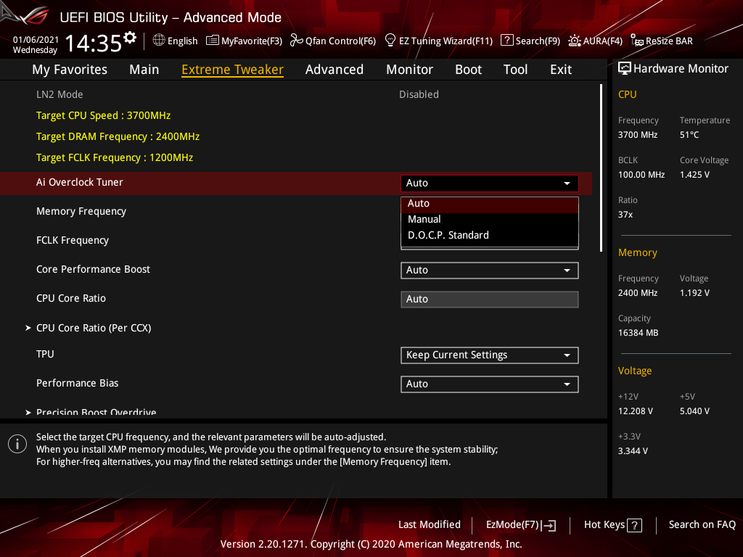Select the TPU row label
This screenshot has height=557, width=743.
point(45,354)
